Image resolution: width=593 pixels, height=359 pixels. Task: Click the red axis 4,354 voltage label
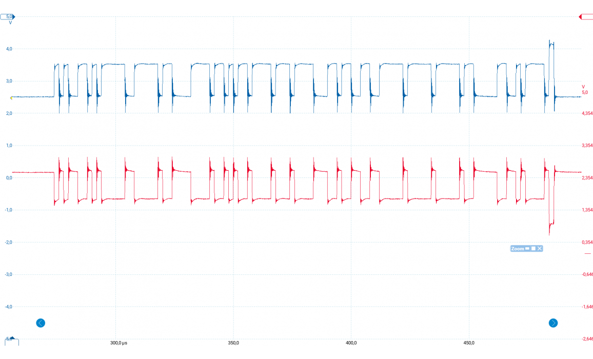587,113
